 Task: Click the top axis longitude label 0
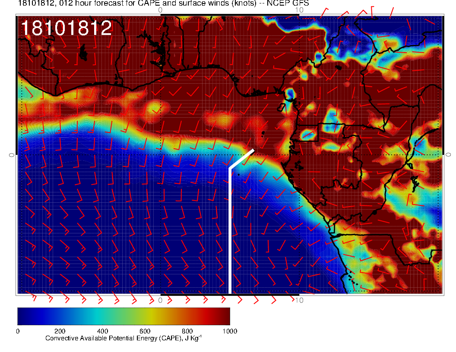coord(160,9)
